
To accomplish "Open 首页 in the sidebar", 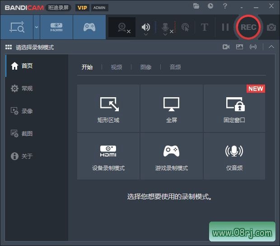I will pyautogui.click(x=37, y=66).
